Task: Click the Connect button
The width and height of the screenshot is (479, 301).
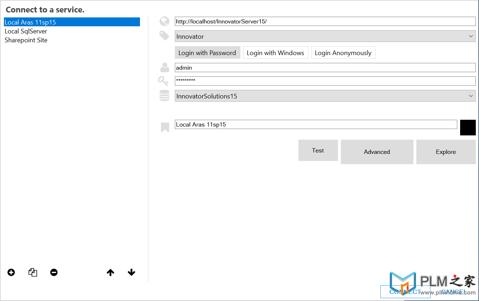Action: point(405,292)
